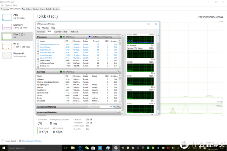Select the CPU graph thumbnail in Task Manager
Image resolution: width=227 pixels, height=151 pixels.
point(7,17)
